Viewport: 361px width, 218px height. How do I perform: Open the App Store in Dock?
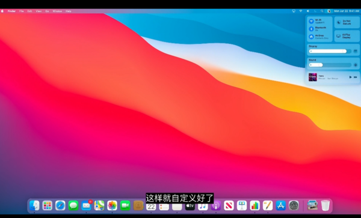(280, 205)
